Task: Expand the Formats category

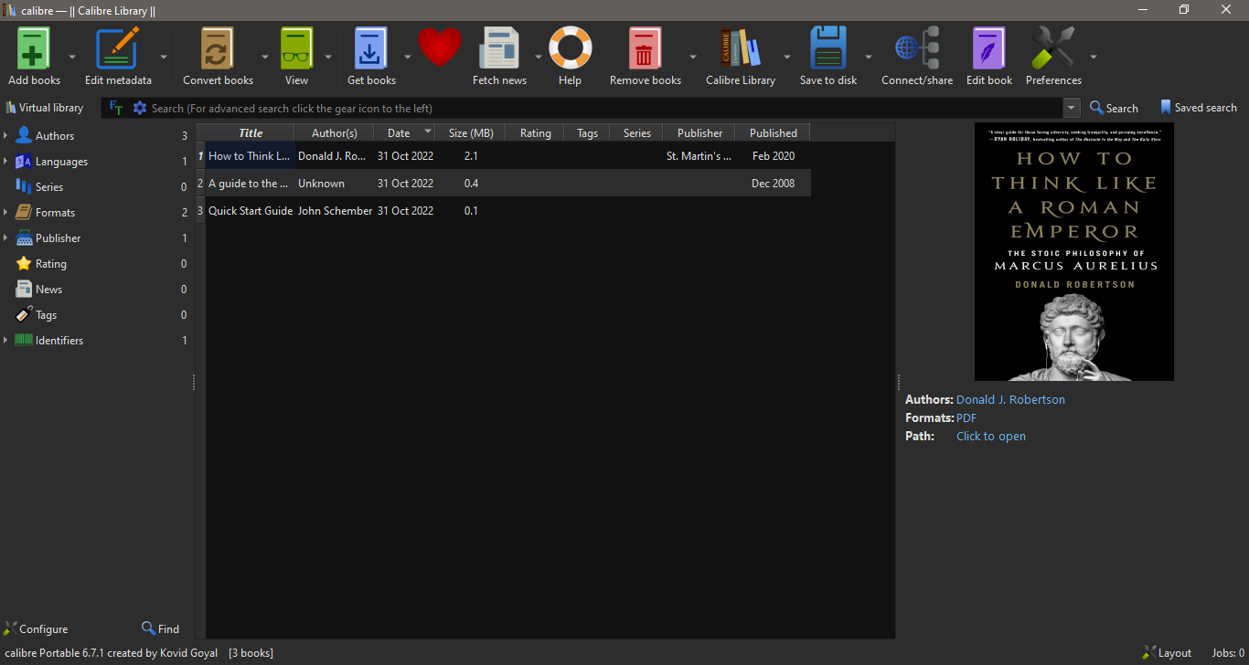Action: click(x=5, y=212)
